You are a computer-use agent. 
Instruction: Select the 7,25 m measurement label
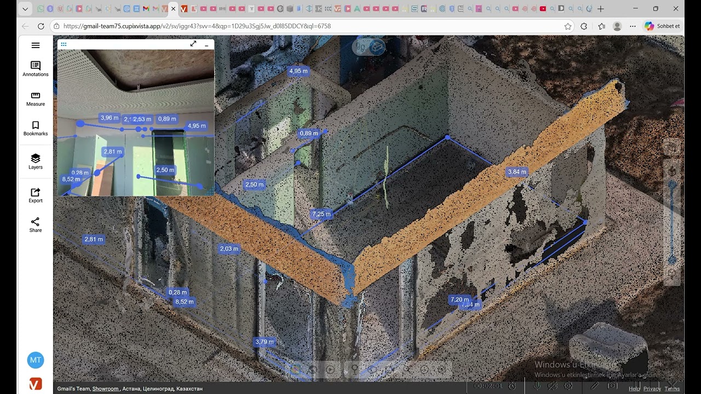(x=321, y=214)
